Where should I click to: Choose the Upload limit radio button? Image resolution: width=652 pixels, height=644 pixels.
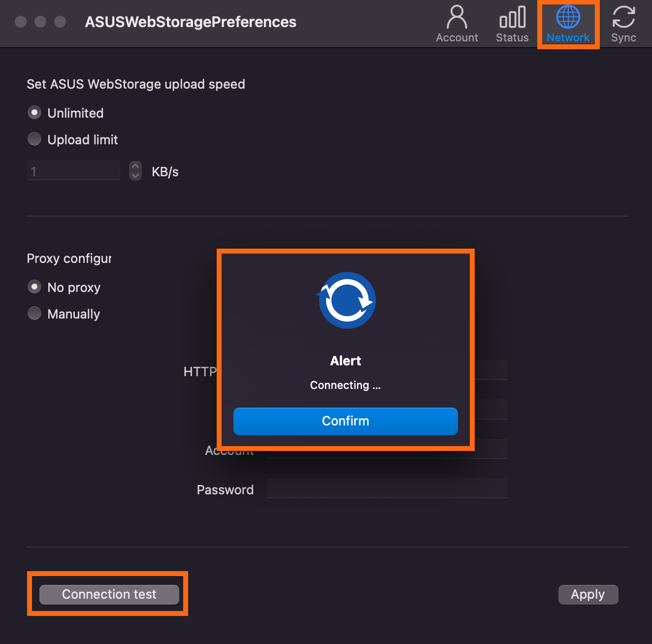pos(34,139)
